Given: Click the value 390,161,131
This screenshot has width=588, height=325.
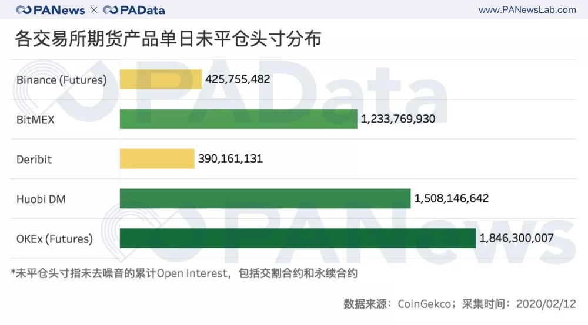Looking at the screenshot, I should pos(229,159).
